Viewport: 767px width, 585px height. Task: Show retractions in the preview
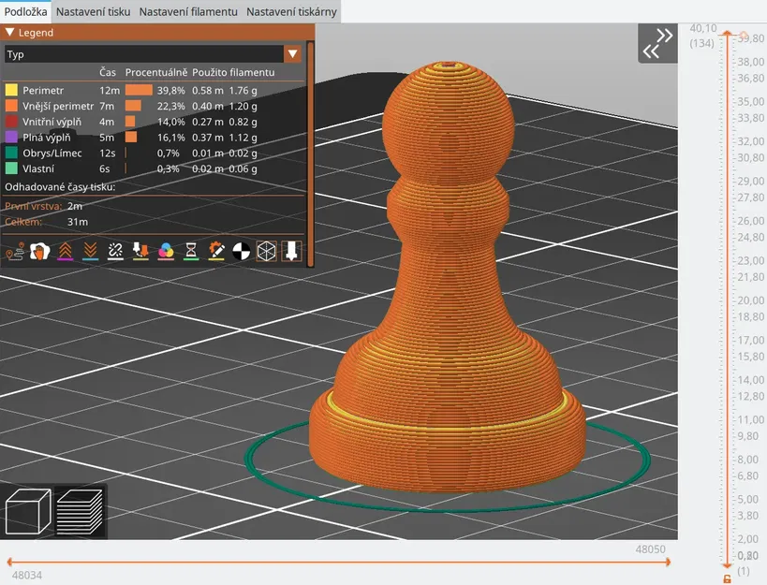tap(66, 251)
